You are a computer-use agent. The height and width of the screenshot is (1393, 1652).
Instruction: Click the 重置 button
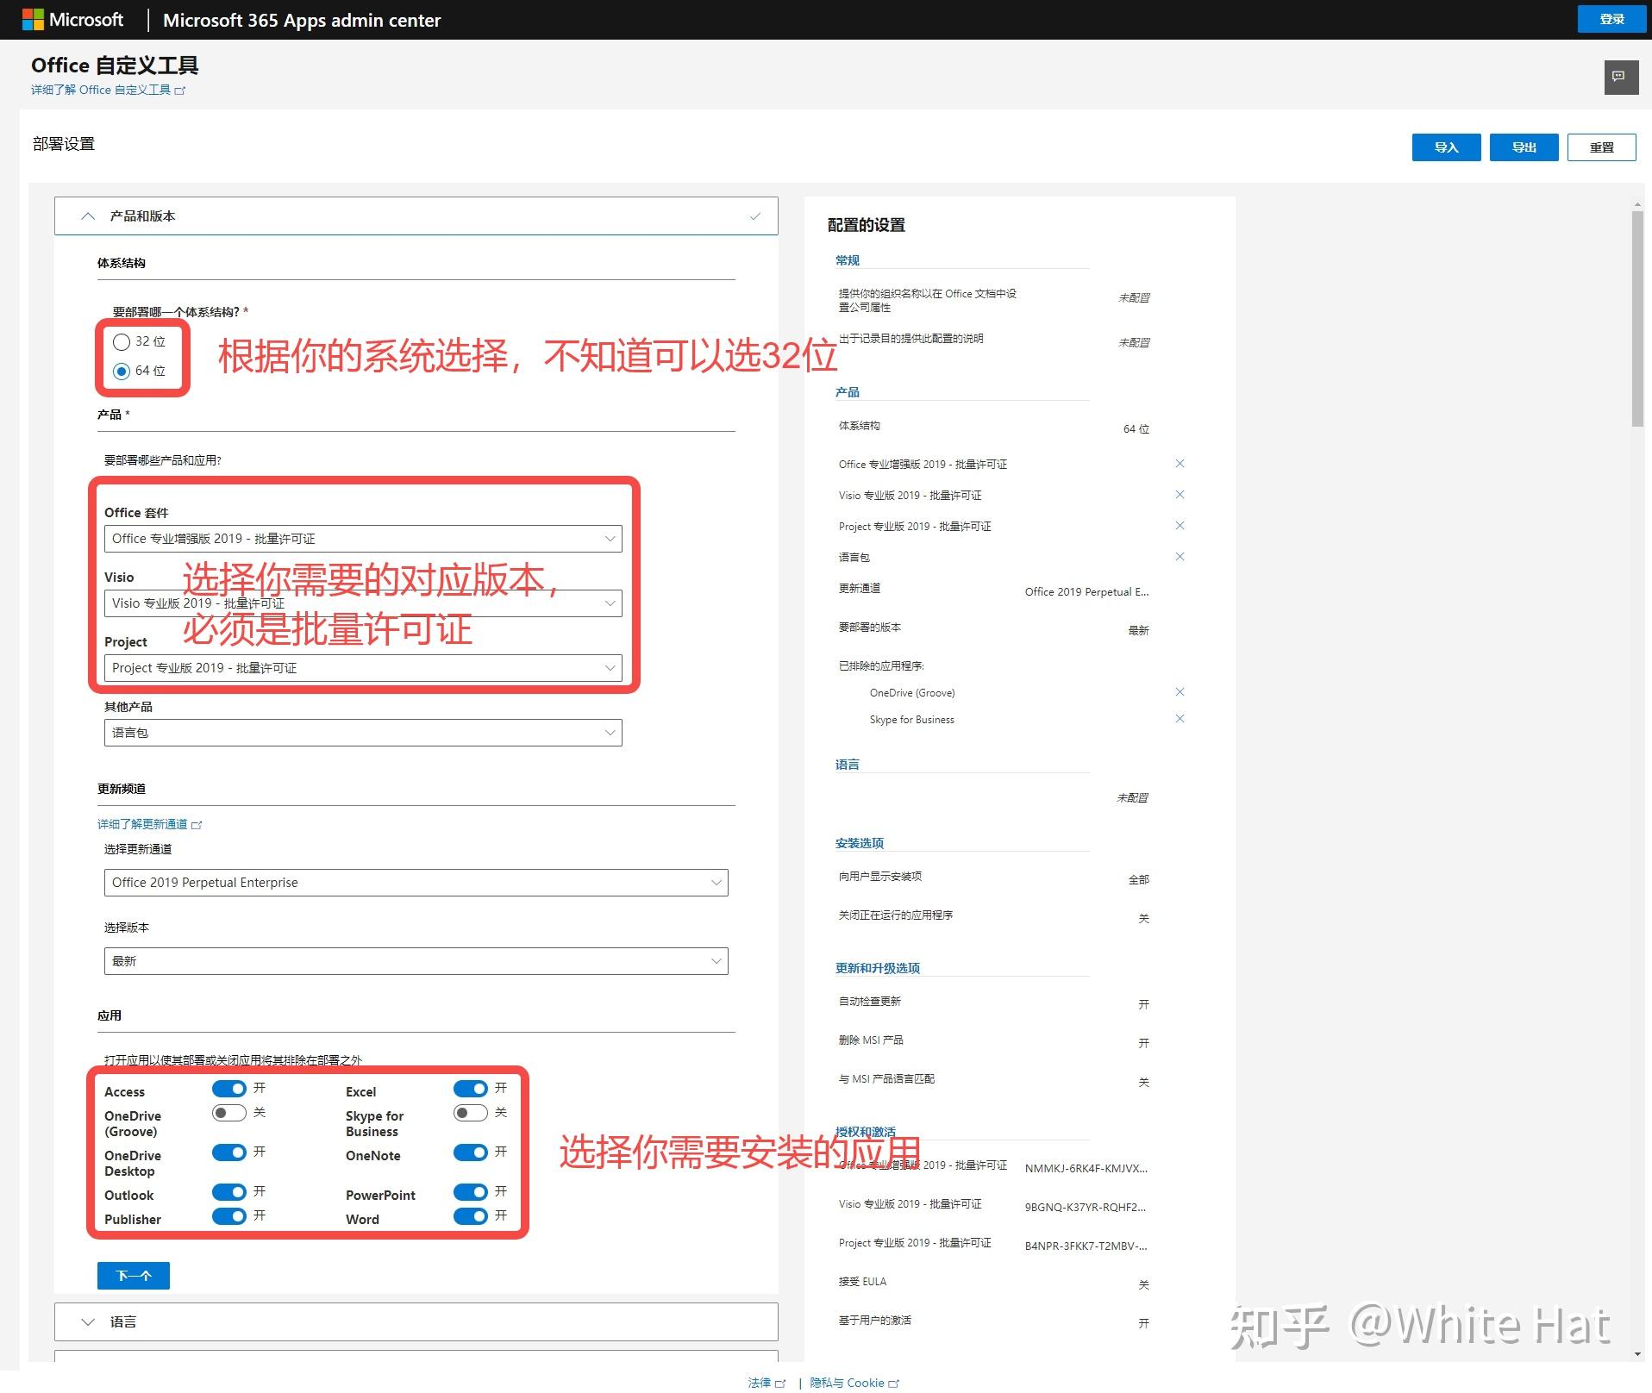(1601, 147)
